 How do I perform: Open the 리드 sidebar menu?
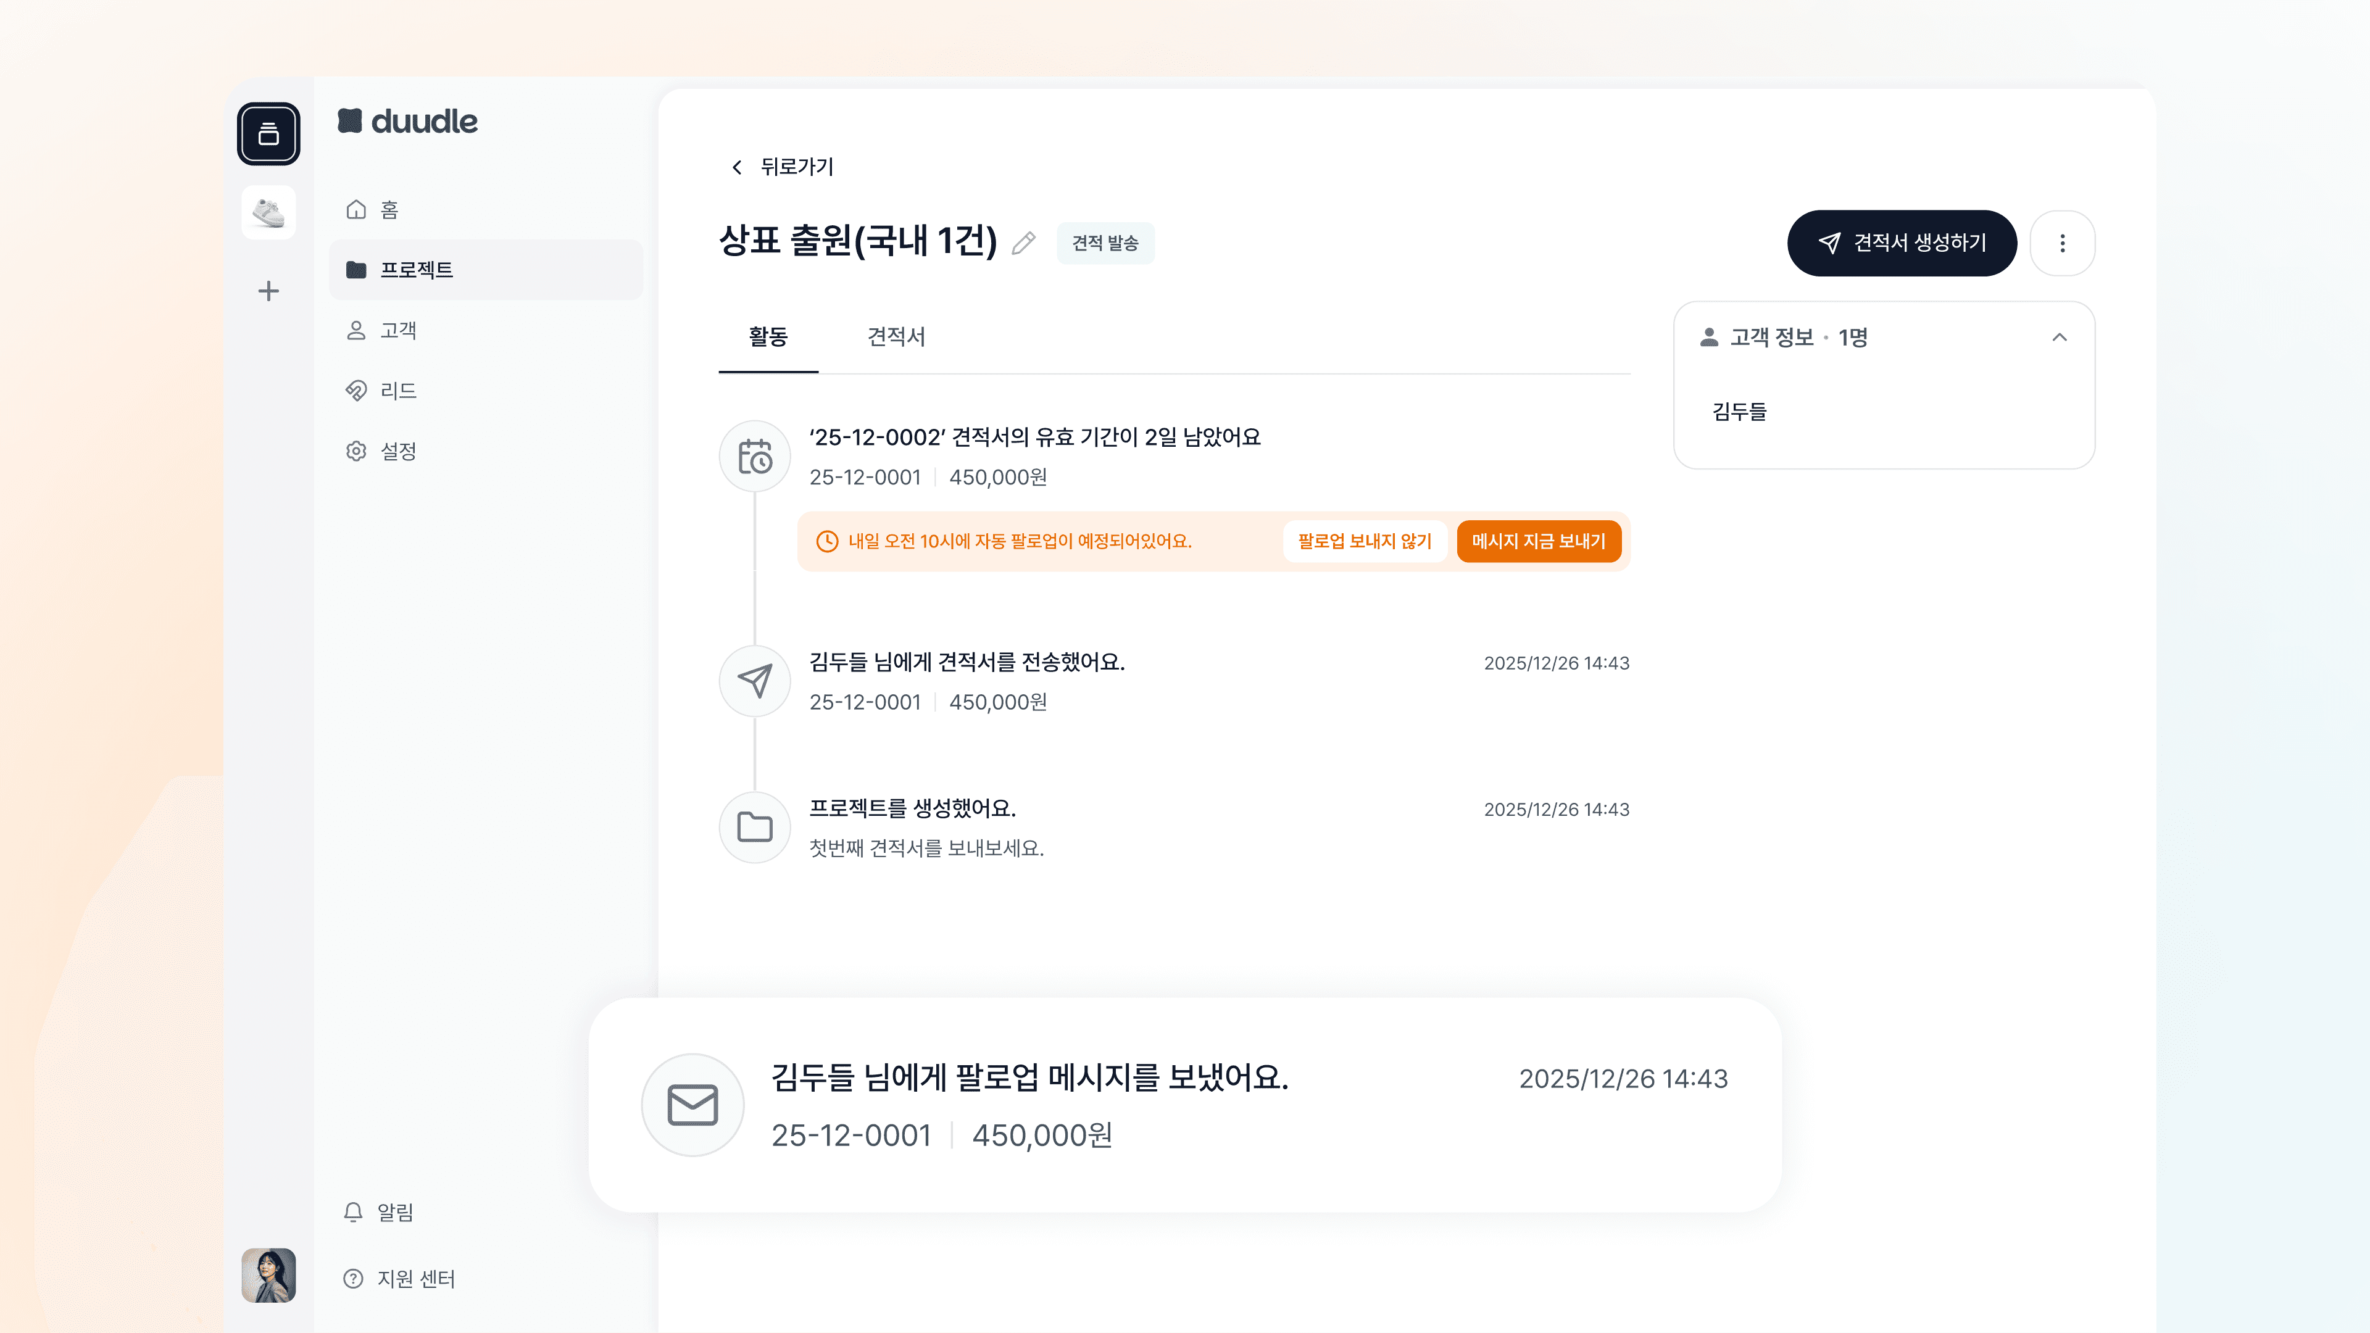[397, 391]
